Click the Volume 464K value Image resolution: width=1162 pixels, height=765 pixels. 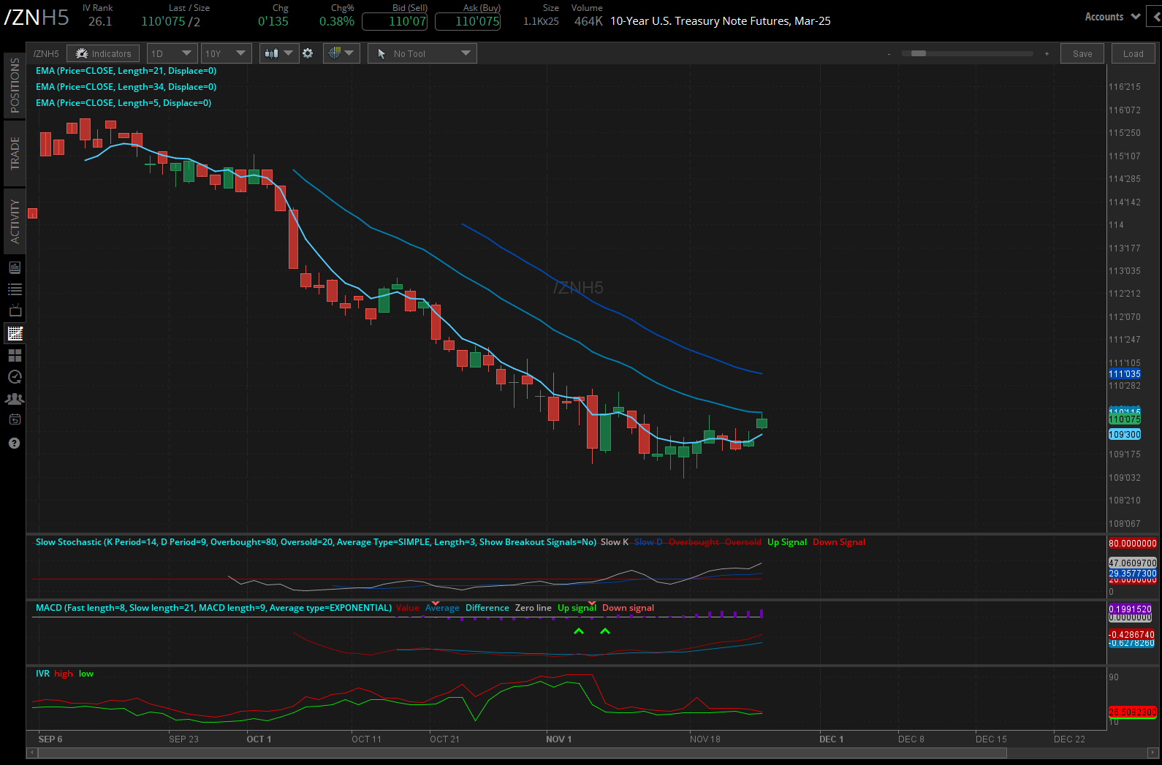point(588,21)
